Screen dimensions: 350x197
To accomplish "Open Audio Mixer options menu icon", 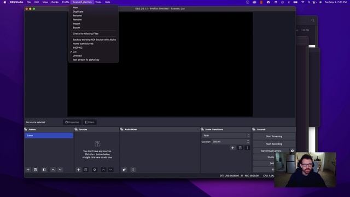I will tap(133, 170).
